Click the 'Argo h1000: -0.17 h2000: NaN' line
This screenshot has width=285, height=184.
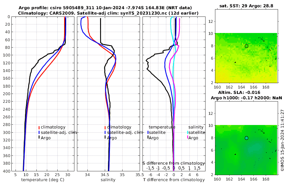tap(246, 98)
